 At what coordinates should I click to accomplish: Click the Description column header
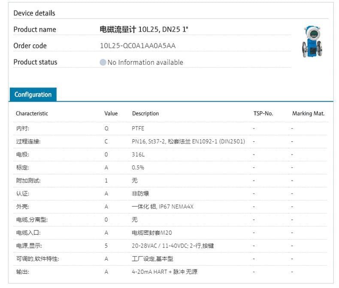145,114
